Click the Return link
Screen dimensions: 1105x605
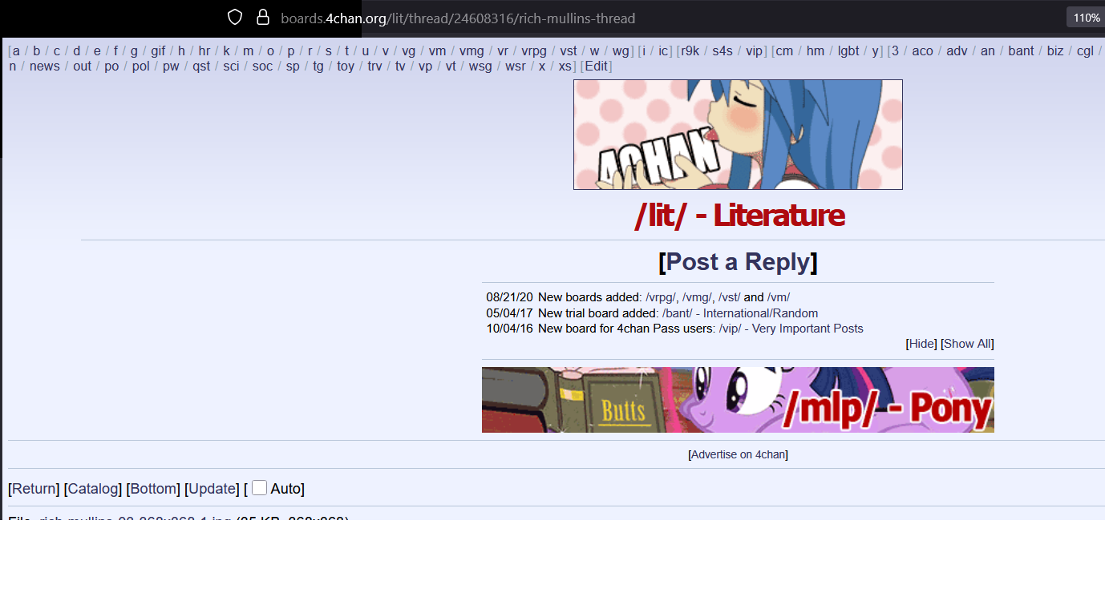(x=34, y=489)
